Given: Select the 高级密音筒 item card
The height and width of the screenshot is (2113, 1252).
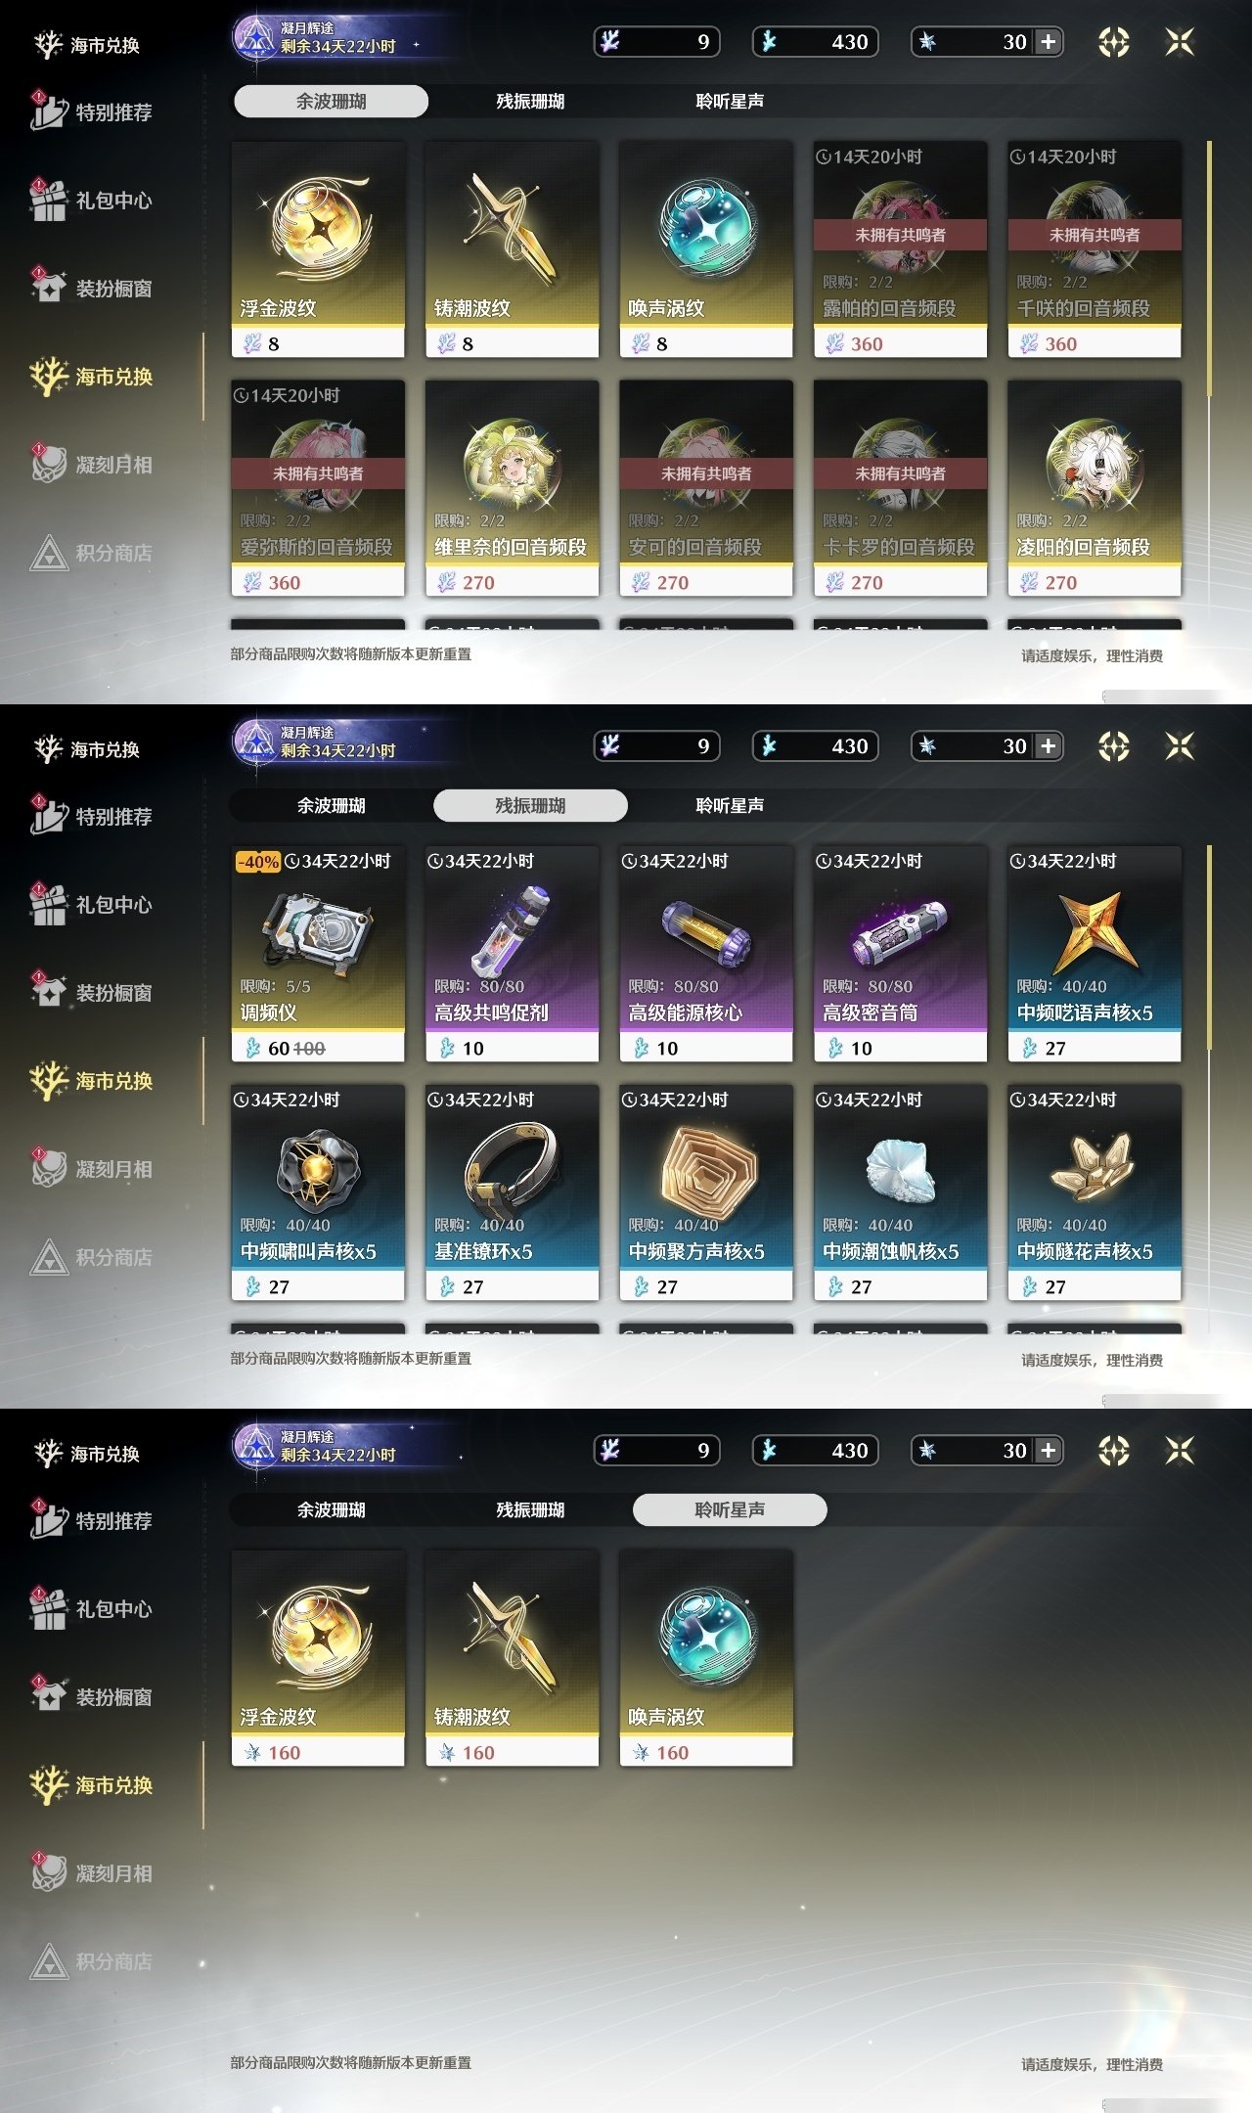Looking at the screenshot, I should click(x=900, y=954).
